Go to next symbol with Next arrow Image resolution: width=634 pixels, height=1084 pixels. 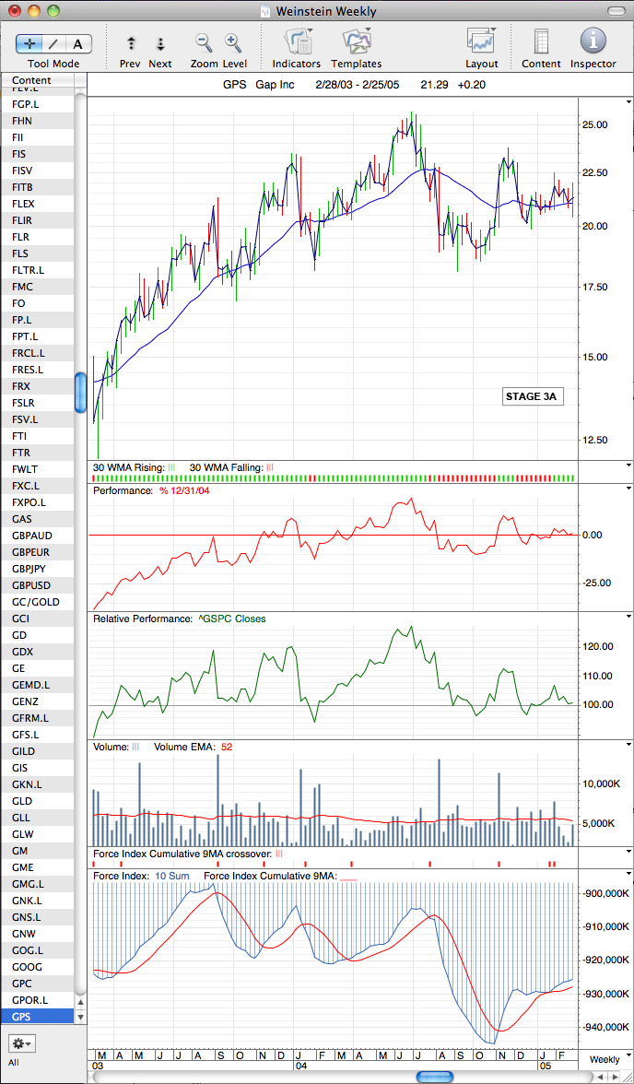tap(160, 44)
